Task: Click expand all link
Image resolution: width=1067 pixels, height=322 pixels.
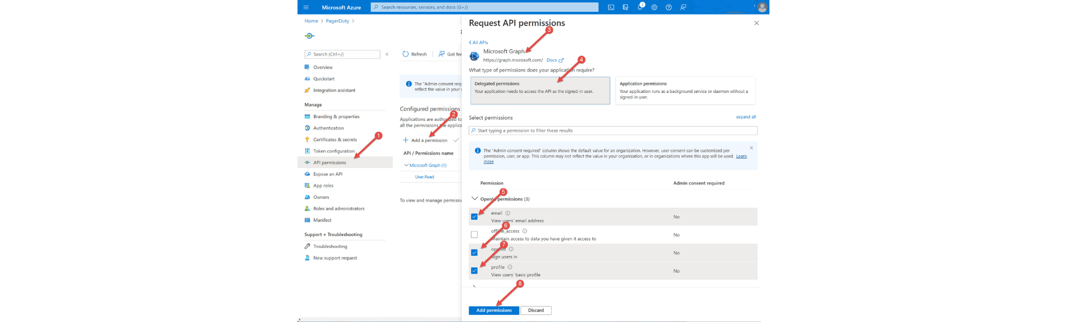Action: pos(746,117)
